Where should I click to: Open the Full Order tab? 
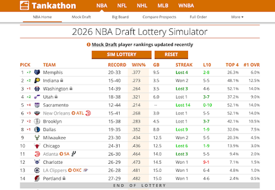click(x=198, y=17)
